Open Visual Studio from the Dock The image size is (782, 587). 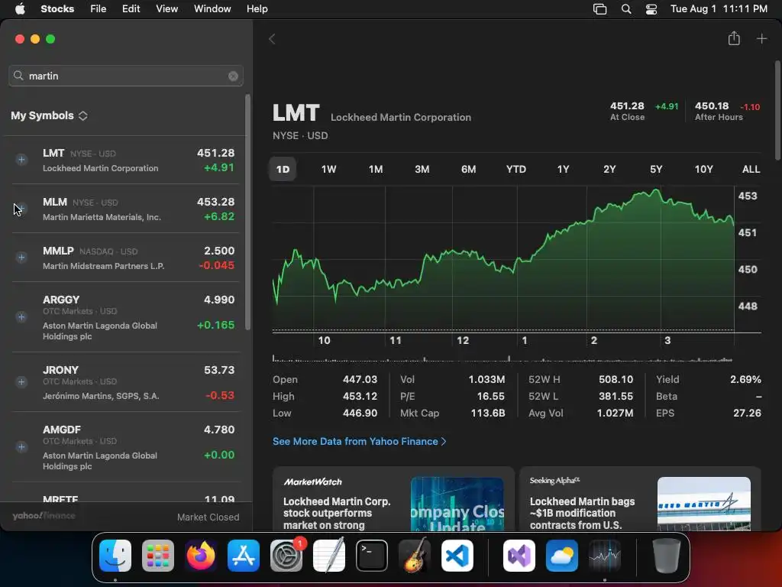coord(519,556)
